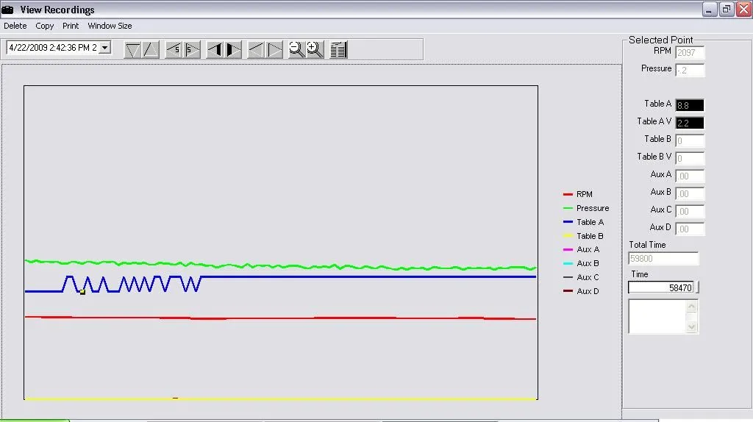This screenshot has height=422, width=753.
Task: Click the upward triangle toolbar button
Action: (x=150, y=50)
